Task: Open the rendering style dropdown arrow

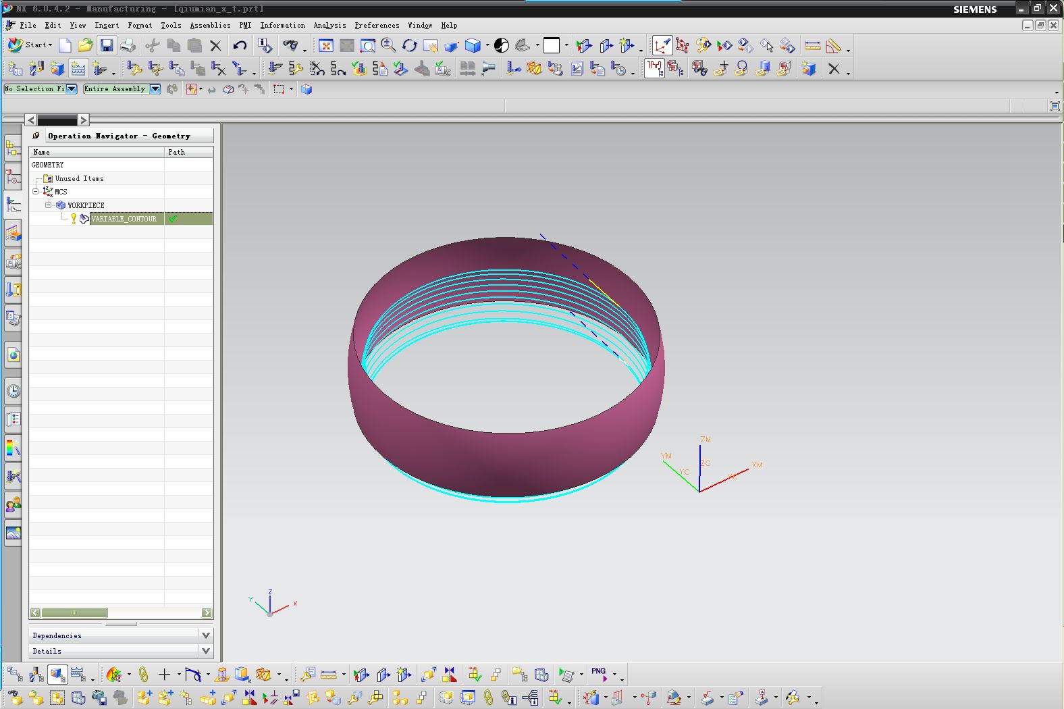Action: [x=487, y=45]
